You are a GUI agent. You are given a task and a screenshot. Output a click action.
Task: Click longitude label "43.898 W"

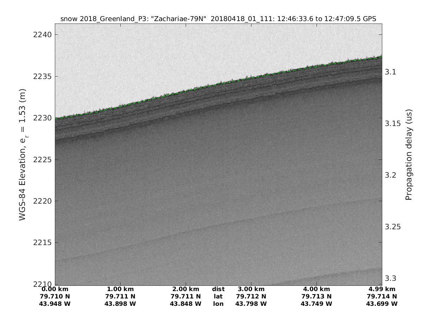(x=120, y=304)
